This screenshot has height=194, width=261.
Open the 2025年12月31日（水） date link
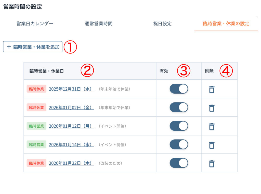coord(71,89)
